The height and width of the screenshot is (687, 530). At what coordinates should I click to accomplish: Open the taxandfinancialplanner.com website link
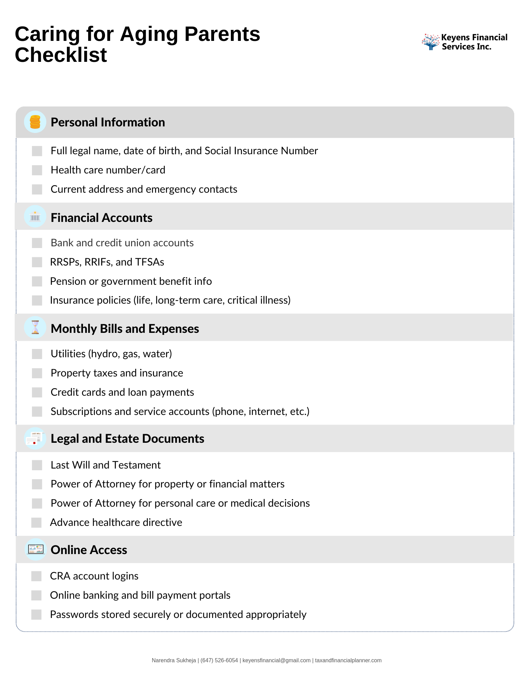click(x=348, y=660)
